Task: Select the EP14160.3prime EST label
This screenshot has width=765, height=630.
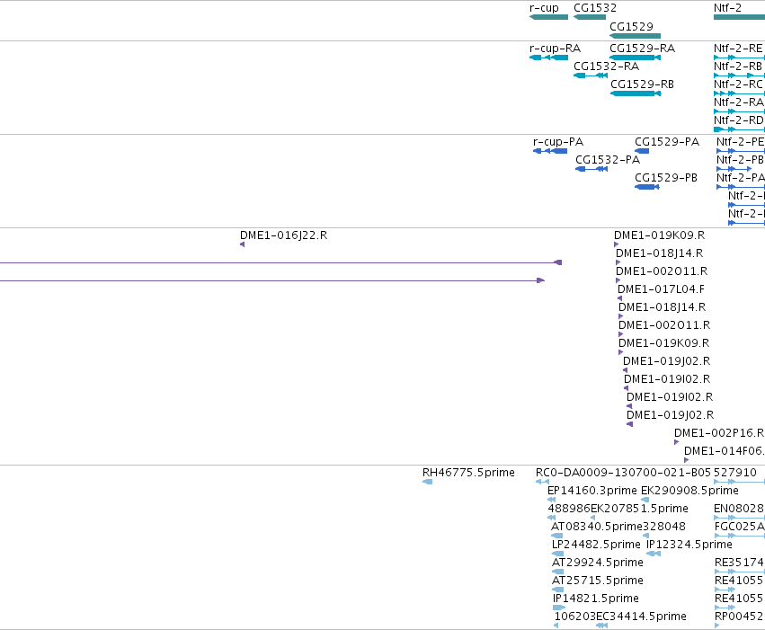Action: point(592,491)
